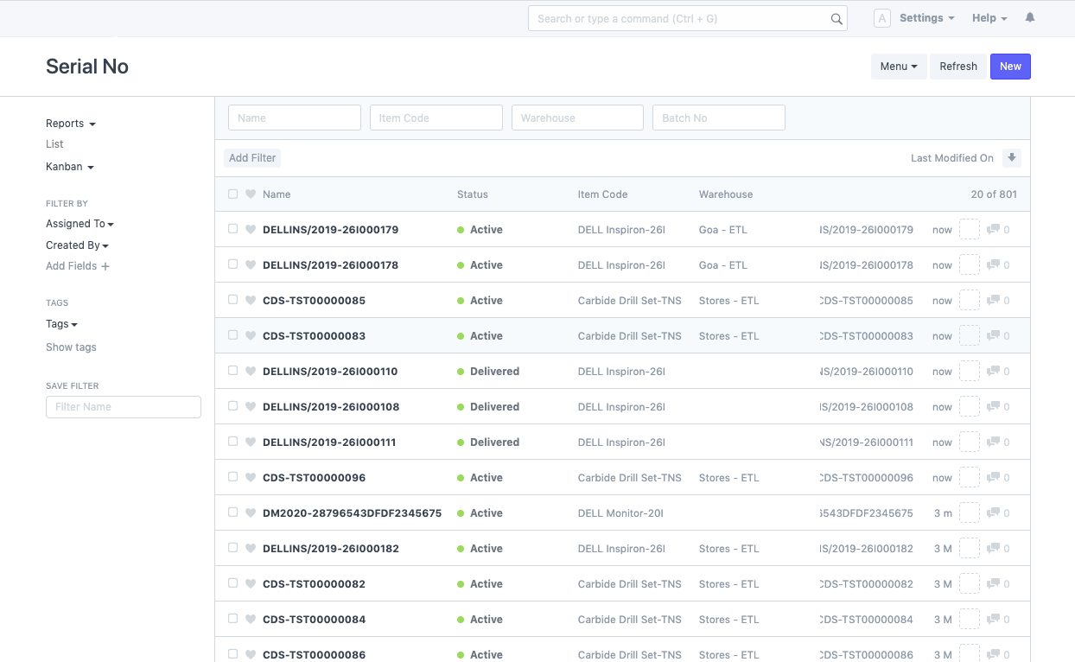Viewport: 1075px width, 662px height.
Task: Click the user avatar icon labeled A
Action: tap(882, 18)
